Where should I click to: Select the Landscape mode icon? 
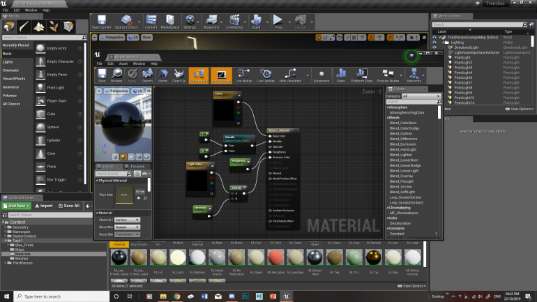[38, 27]
